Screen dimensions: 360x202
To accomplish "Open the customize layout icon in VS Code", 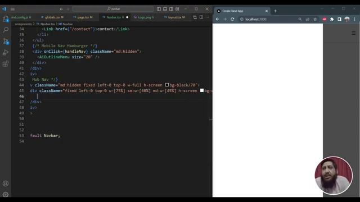I will 177,9.
